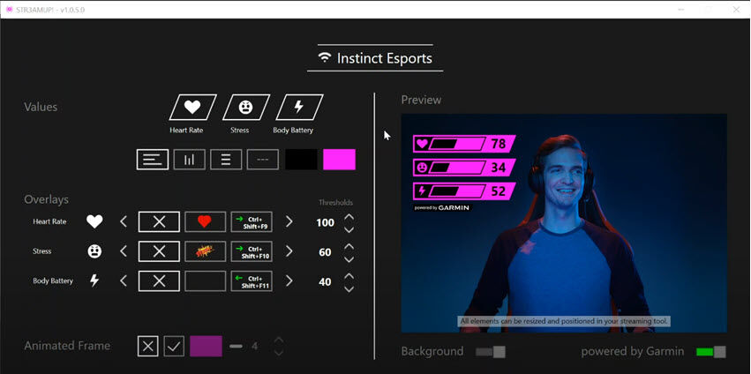
Task: Go to next Stress overlay option
Action: (x=289, y=251)
